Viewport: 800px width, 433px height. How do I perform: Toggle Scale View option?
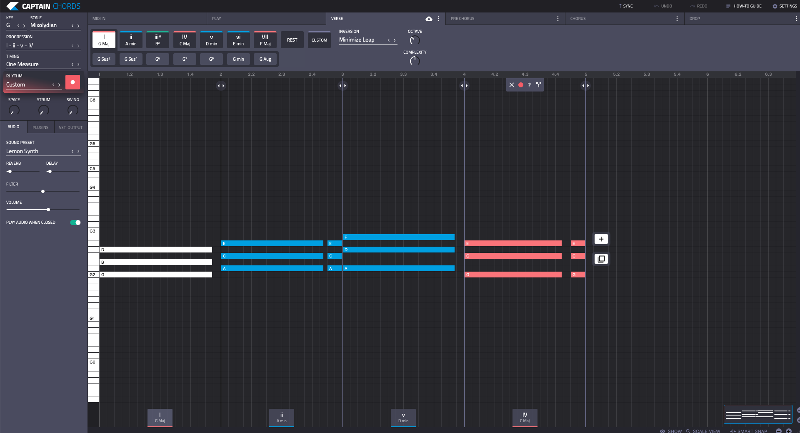point(703,431)
